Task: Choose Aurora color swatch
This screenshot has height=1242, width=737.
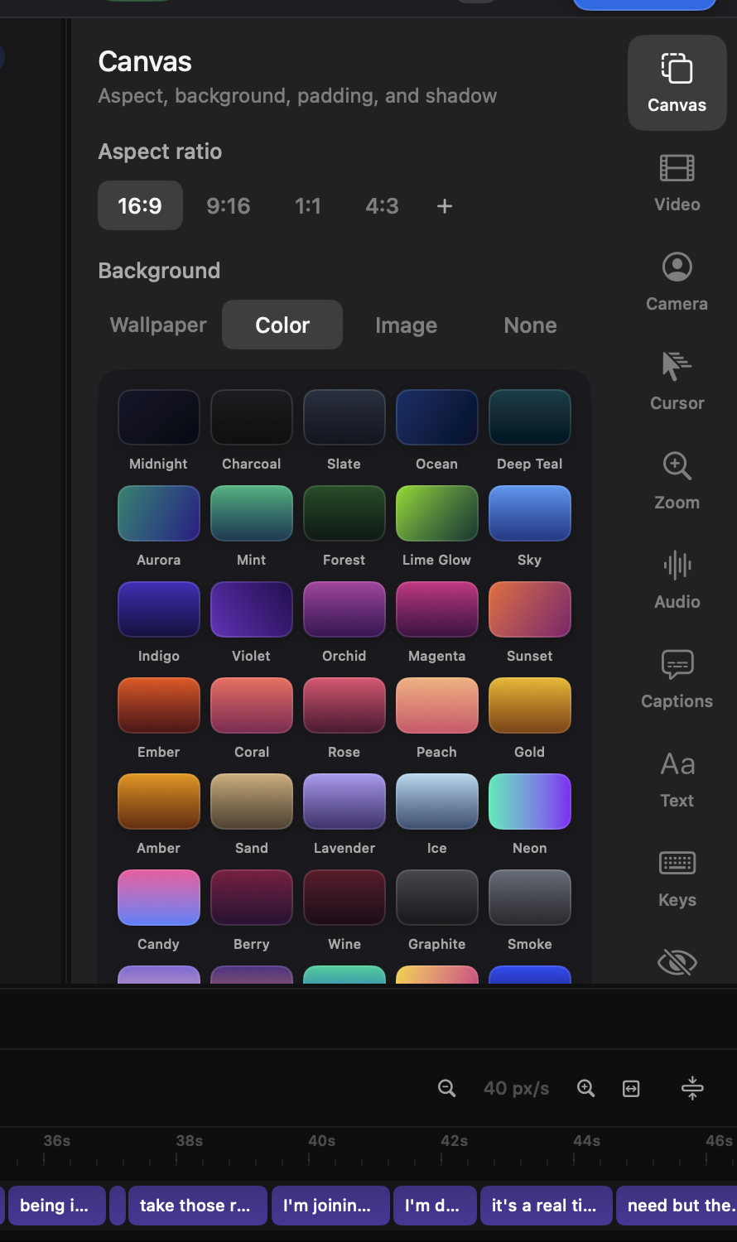Action: click(x=158, y=513)
